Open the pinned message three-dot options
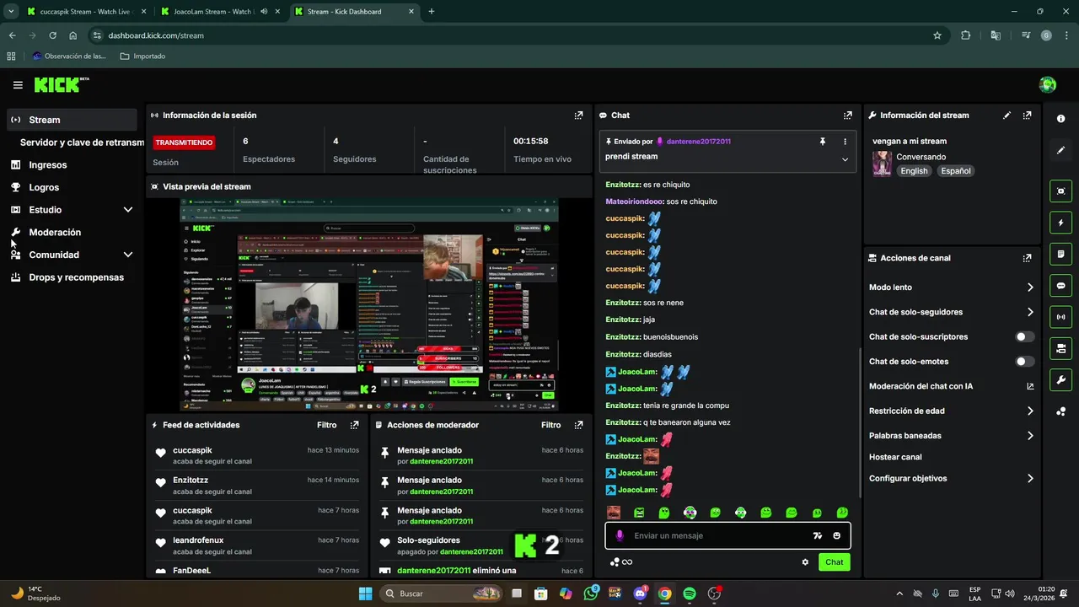This screenshot has height=607, width=1079. 845,142
